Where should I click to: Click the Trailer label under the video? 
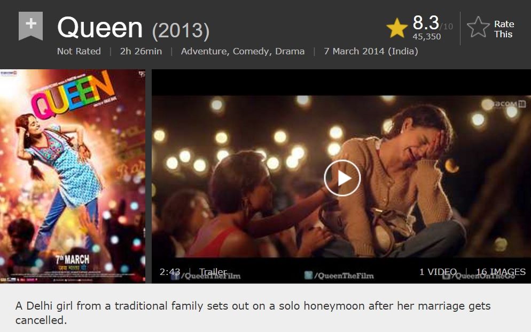(213, 272)
